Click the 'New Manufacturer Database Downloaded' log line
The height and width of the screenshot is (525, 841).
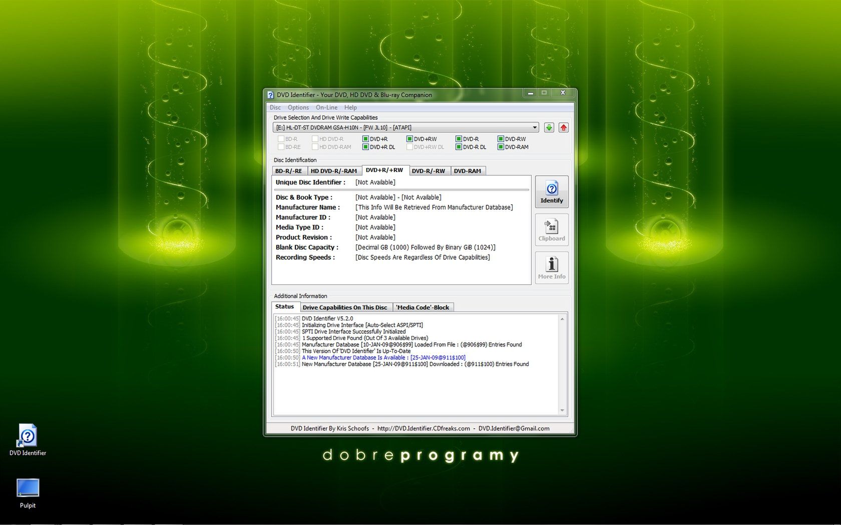[x=415, y=364]
